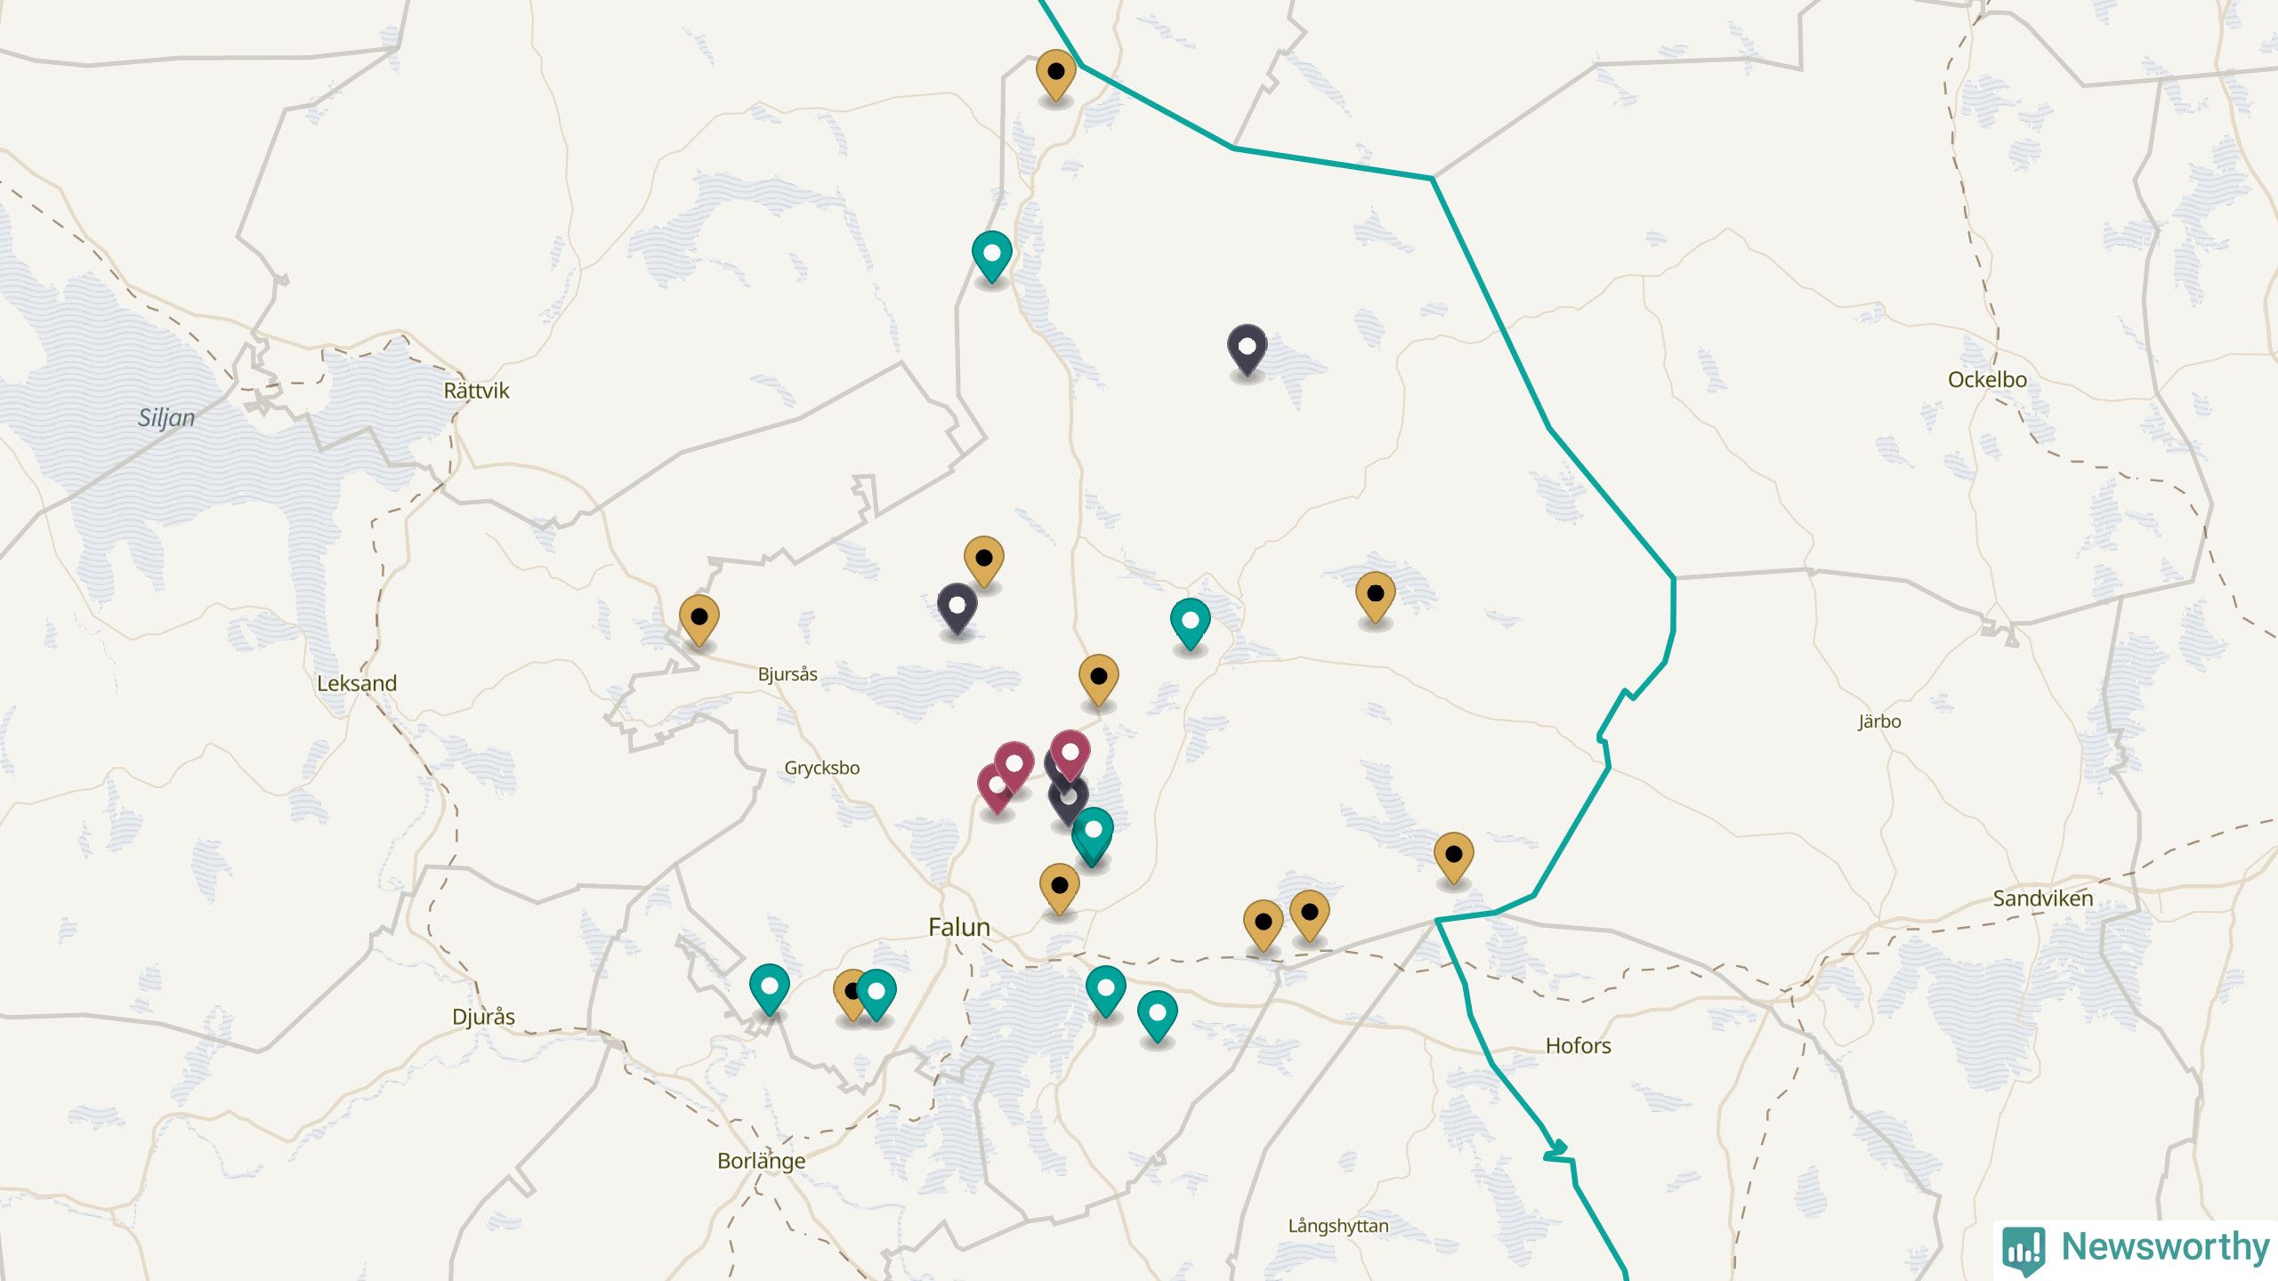The height and width of the screenshot is (1281, 2278).
Task: Select the yellow pin just above Falun label
Action: [1060, 889]
